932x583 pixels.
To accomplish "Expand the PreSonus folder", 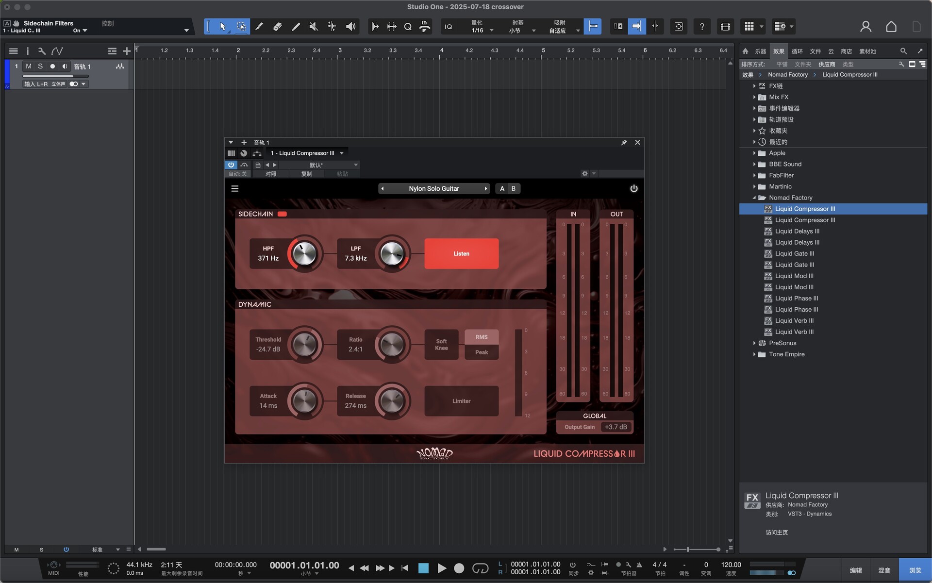I will pyautogui.click(x=754, y=343).
